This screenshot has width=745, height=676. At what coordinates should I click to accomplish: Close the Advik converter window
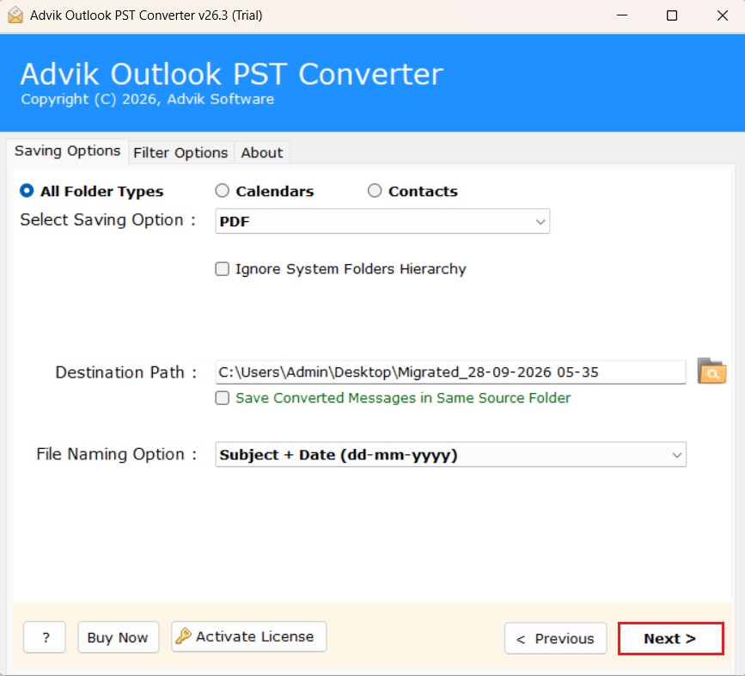point(722,15)
